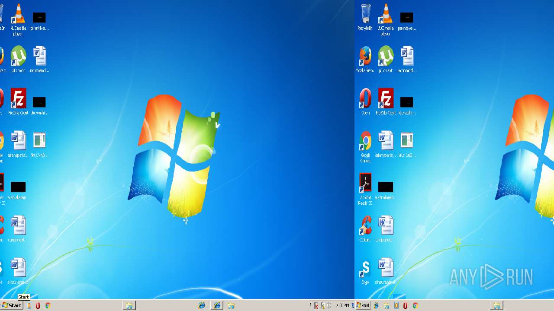Open µTorrent shortcut on right desktop

386,60
